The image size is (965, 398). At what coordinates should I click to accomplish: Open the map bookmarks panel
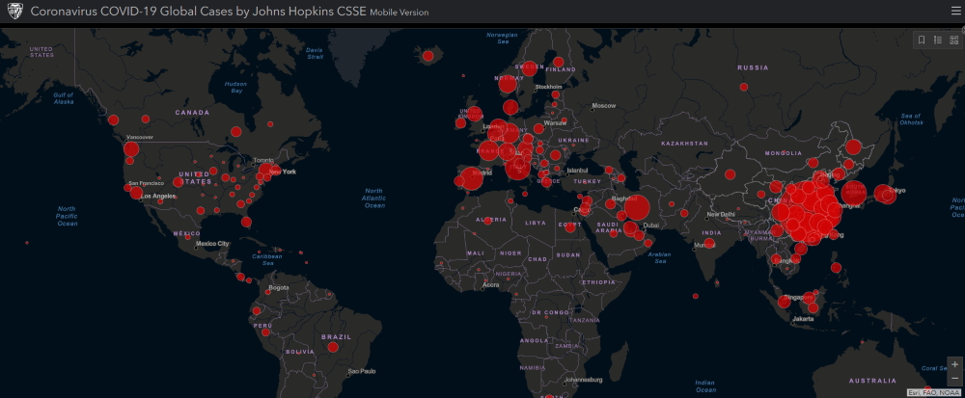point(922,40)
